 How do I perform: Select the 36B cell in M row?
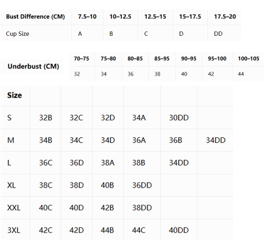175,140
